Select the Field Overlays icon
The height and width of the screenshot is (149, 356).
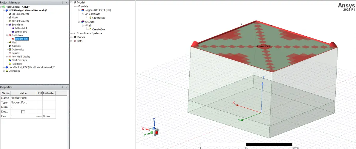[x=10, y=60]
